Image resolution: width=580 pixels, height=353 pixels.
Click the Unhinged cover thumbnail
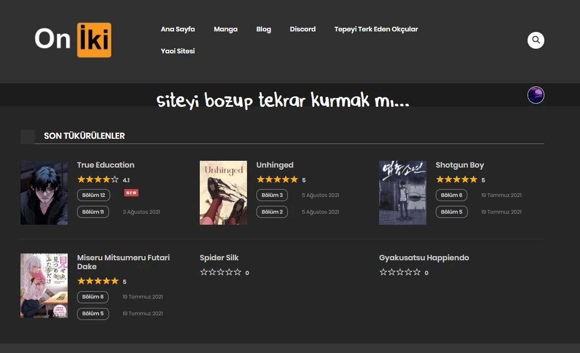tap(223, 193)
